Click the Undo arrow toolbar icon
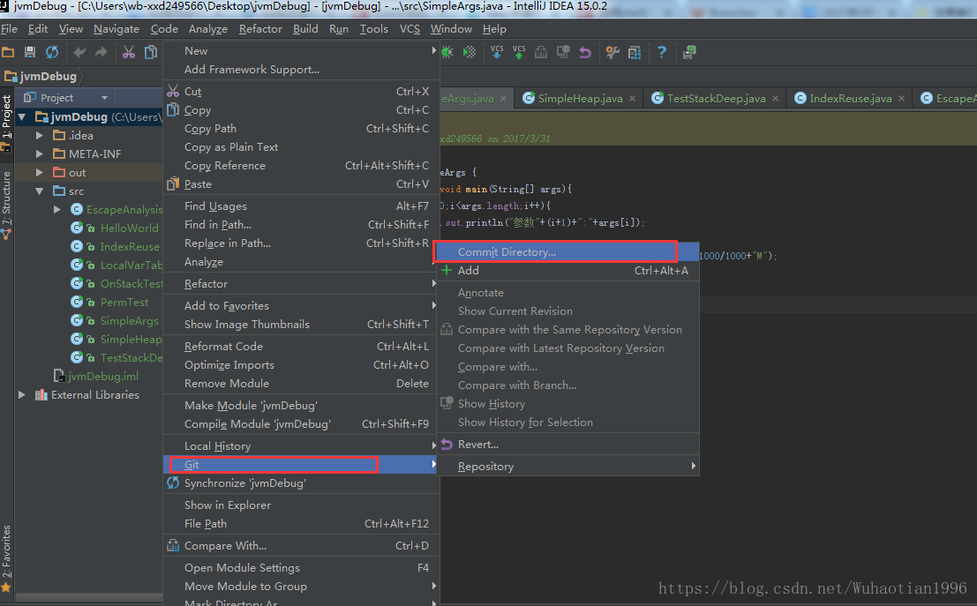This screenshot has height=606, width=977. (79, 52)
